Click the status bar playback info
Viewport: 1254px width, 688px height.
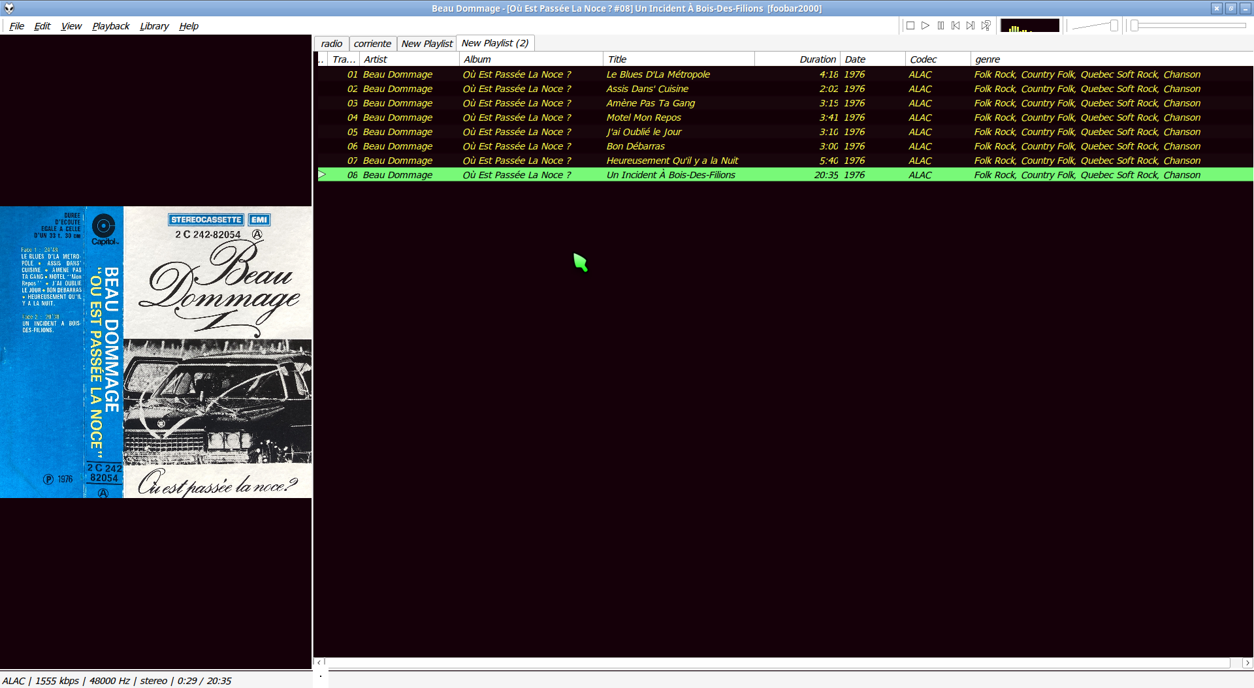pos(117,681)
